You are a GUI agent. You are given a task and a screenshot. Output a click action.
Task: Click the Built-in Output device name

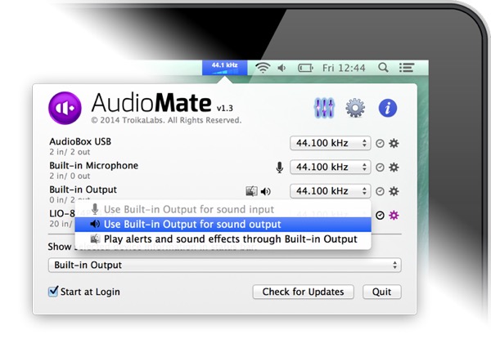click(x=83, y=190)
